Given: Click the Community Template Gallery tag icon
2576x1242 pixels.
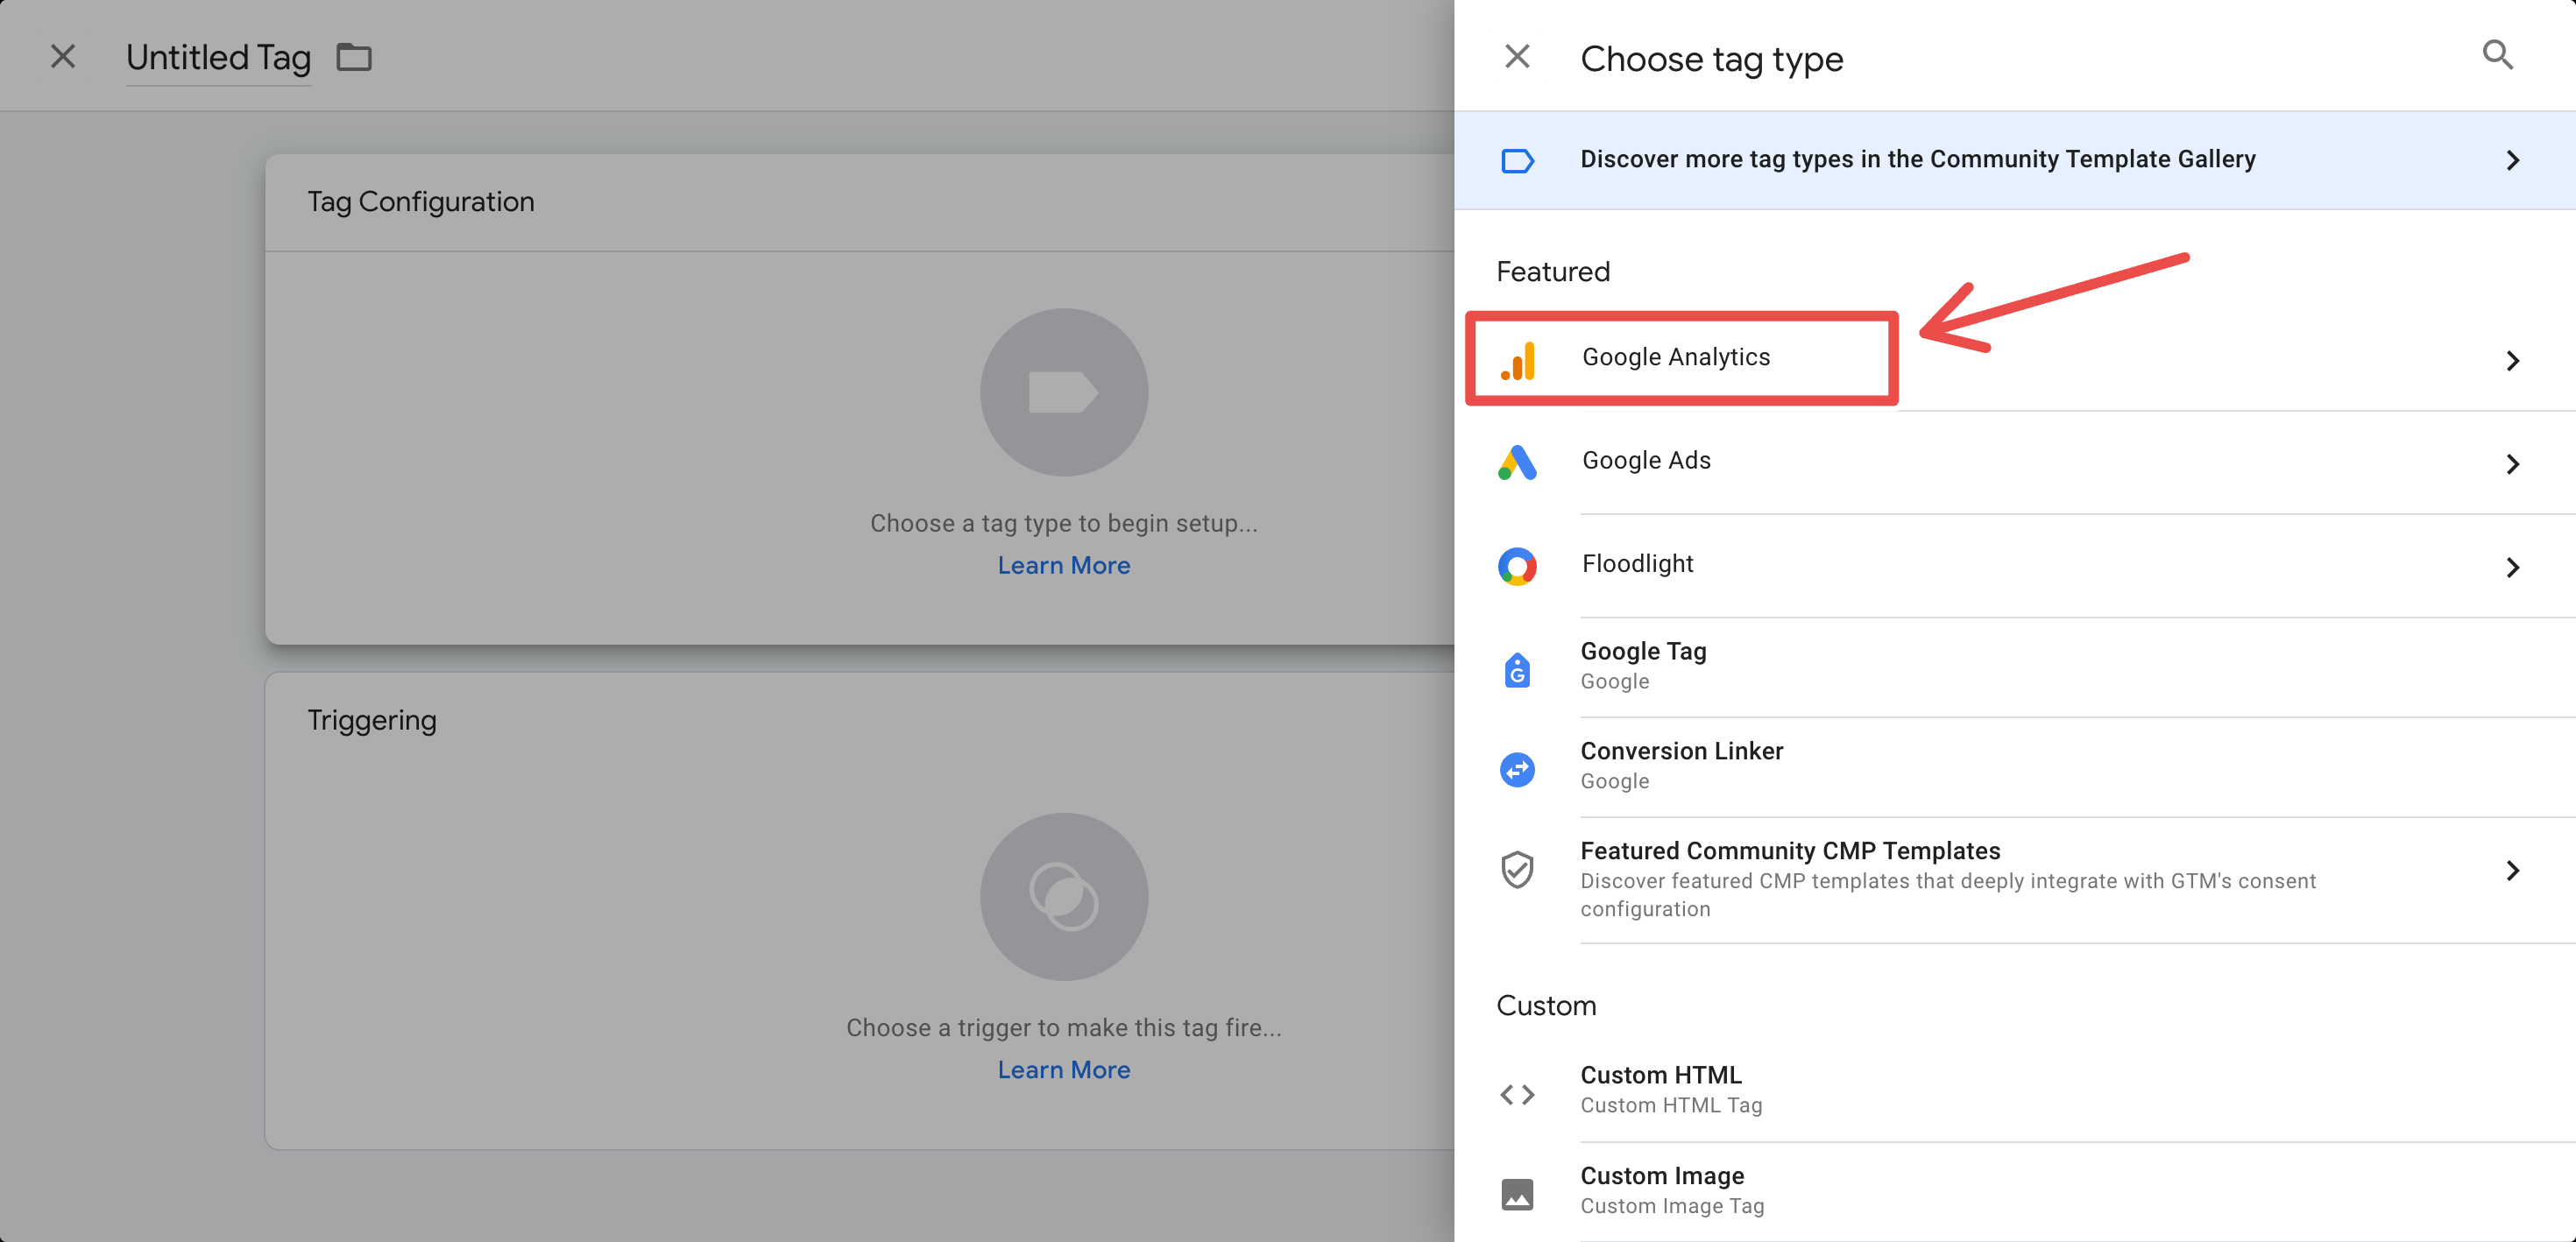Looking at the screenshot, I should tap(1517, 160).
